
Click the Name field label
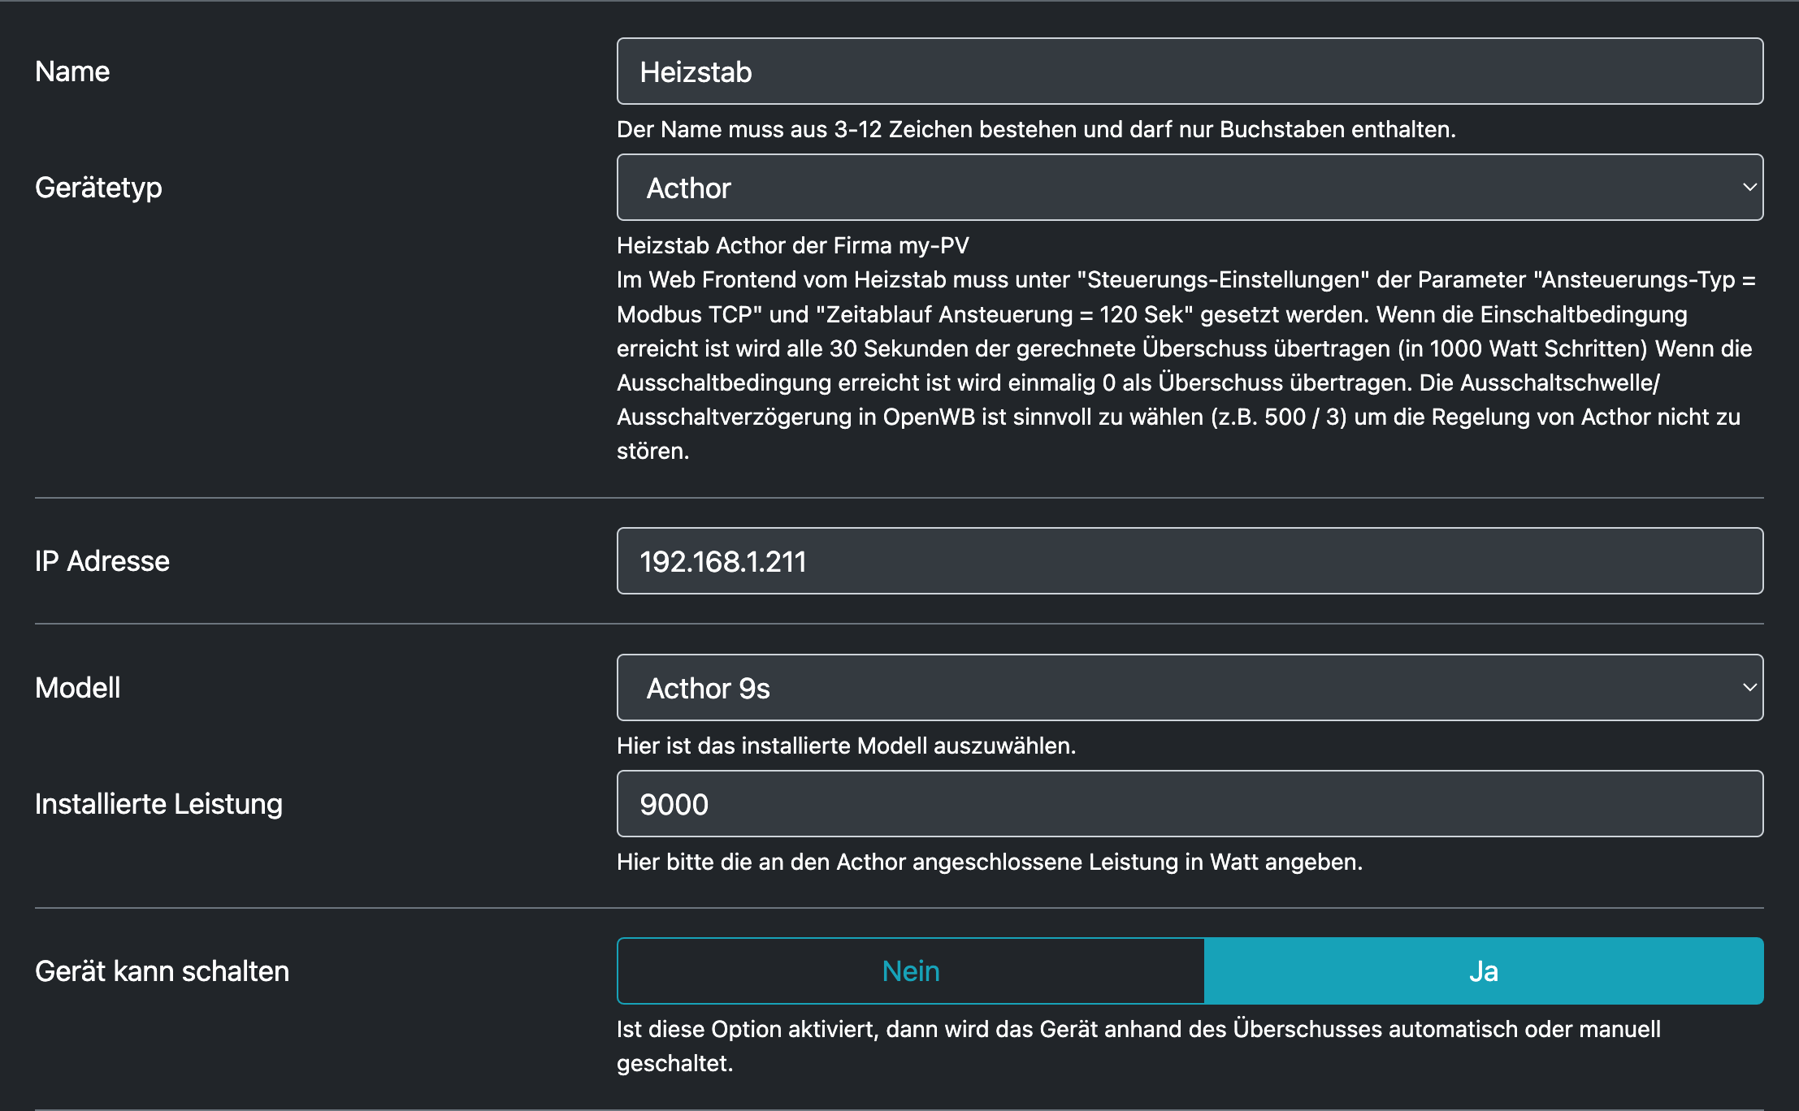click(72, 71)
